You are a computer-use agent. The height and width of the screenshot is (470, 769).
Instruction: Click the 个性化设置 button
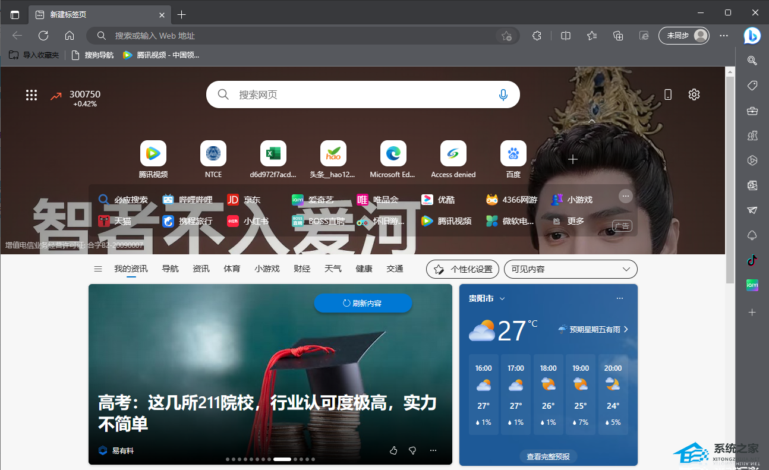point(463,269)
